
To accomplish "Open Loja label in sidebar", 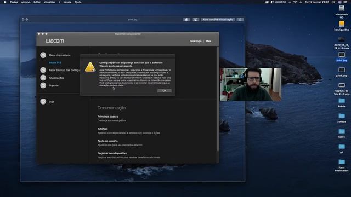I will click(x=52, y=102).
